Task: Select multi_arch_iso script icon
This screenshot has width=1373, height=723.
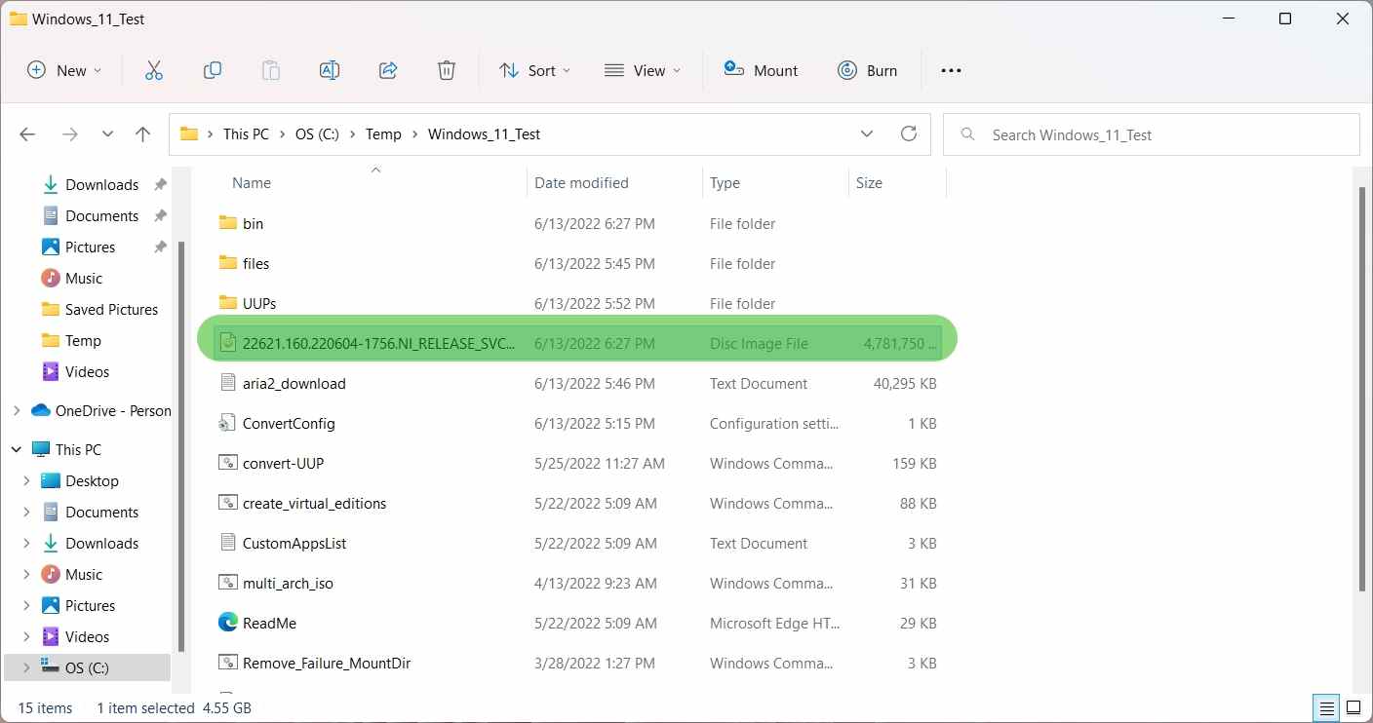Action: coord(228,583)
